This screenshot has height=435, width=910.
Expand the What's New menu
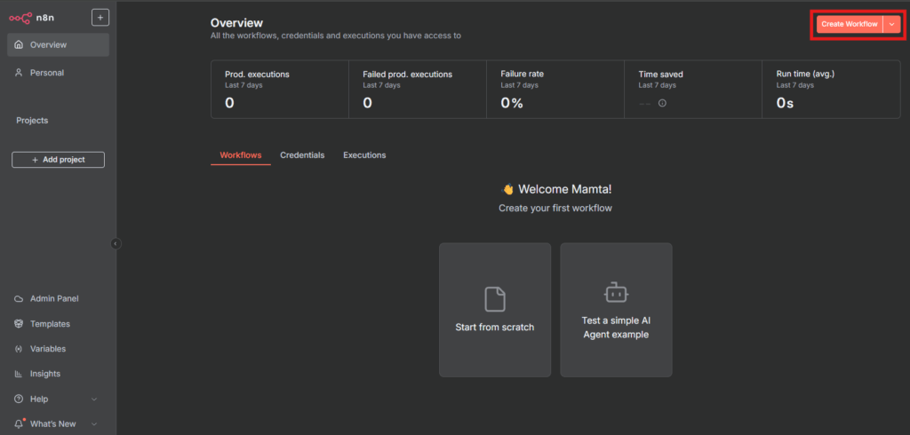coord(93,424)
